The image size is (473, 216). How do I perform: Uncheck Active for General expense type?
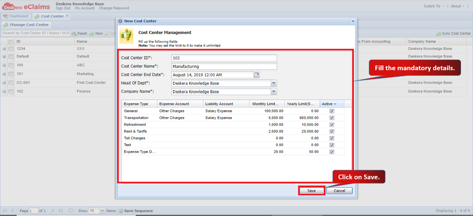332,111
